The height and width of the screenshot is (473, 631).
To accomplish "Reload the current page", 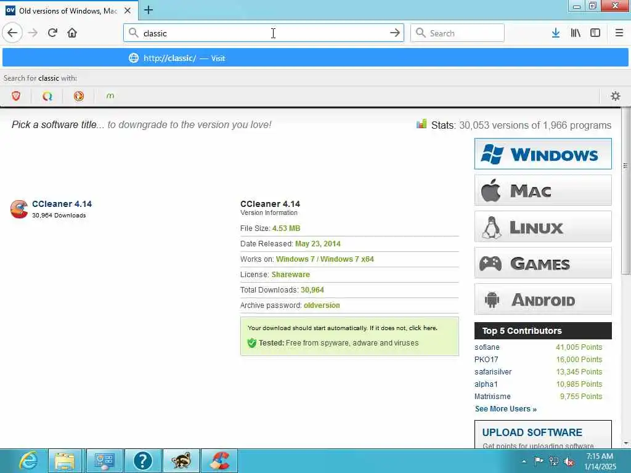I will [53, 33].
